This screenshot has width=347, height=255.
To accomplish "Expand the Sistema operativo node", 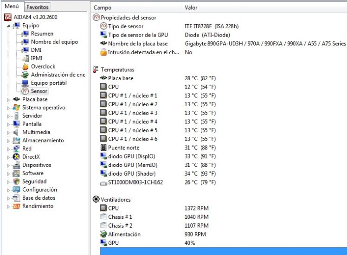I will click(x=8, y=108).
